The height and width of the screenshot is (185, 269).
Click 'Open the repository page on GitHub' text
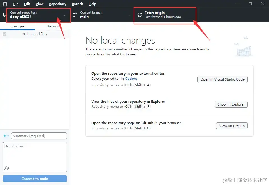click(x=136, y=123)
